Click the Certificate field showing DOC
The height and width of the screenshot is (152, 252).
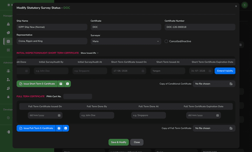pyautogui.click(x=126, y=27)
